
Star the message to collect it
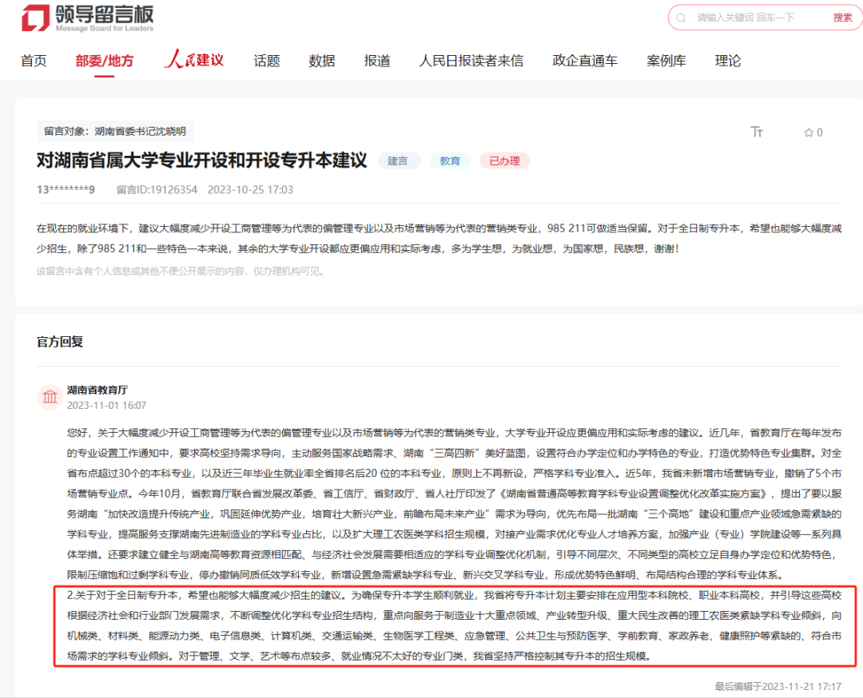pos(807,133)
